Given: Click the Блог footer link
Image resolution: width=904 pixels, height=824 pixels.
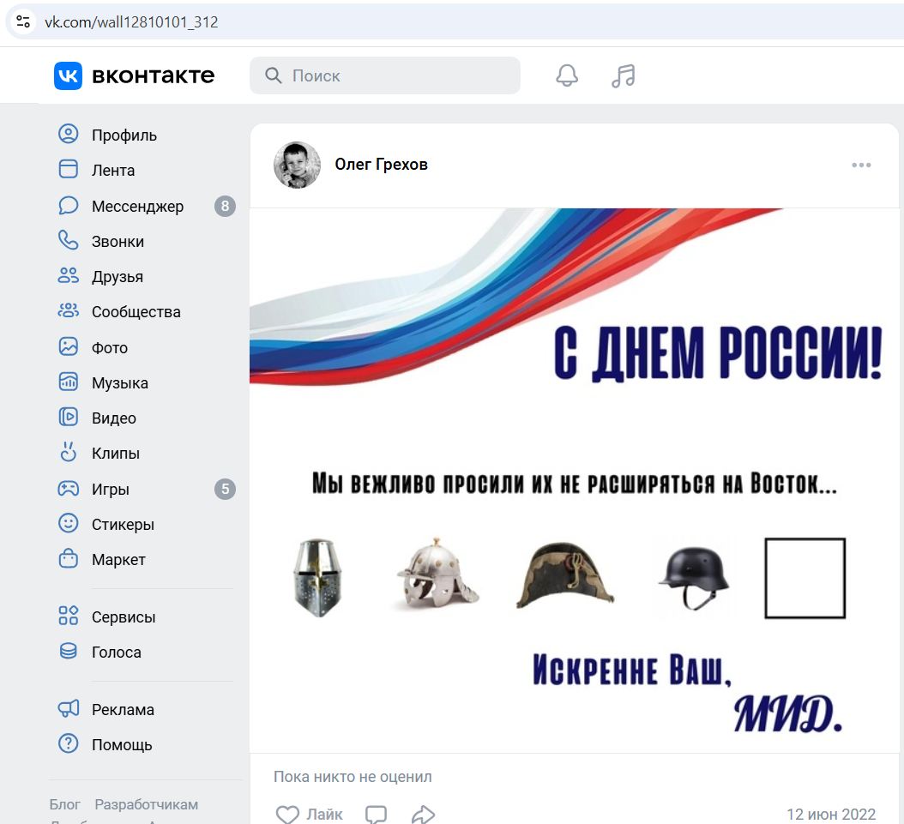Looking at the screenshot, I should [65, 804].
